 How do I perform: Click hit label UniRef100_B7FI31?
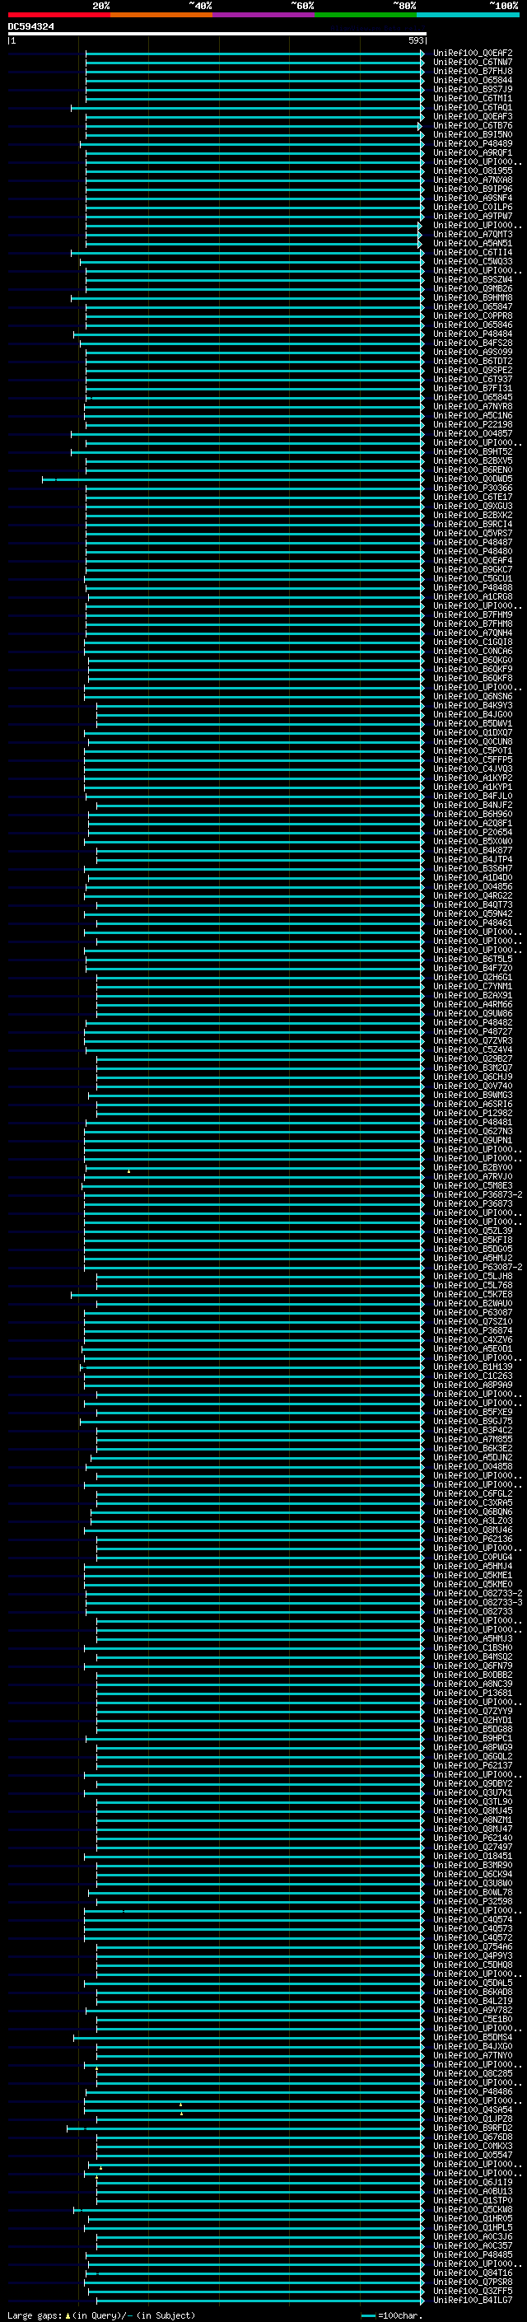[x=473, y=389]
